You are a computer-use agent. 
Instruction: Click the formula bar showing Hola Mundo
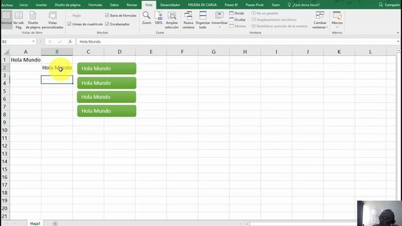pyautogui.click(x=236, y=41)
